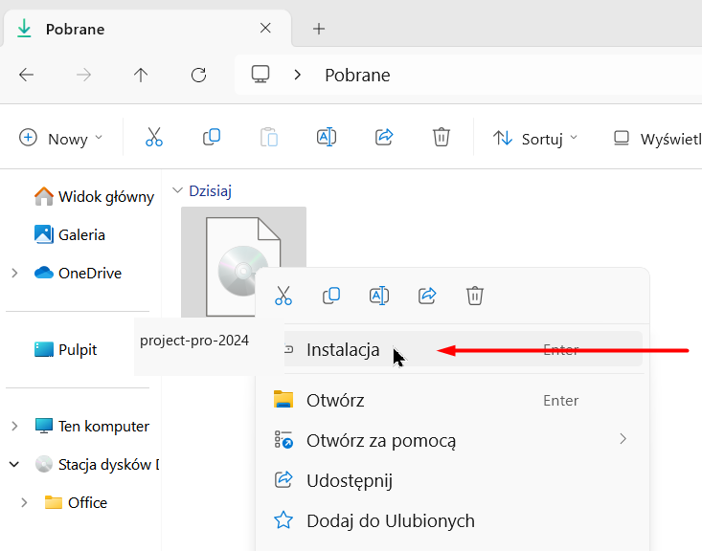
Task: Click the Share icon in the toolbar
Action: 384,137
